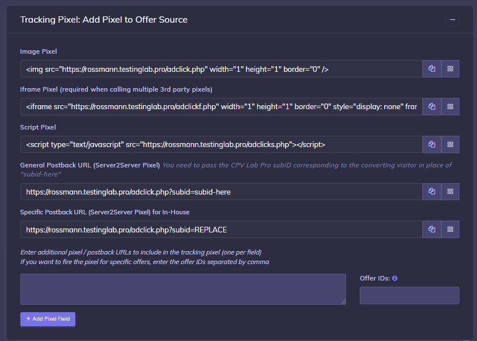
Task: Copy the Script Pixel code
Action: pos(432,144)
